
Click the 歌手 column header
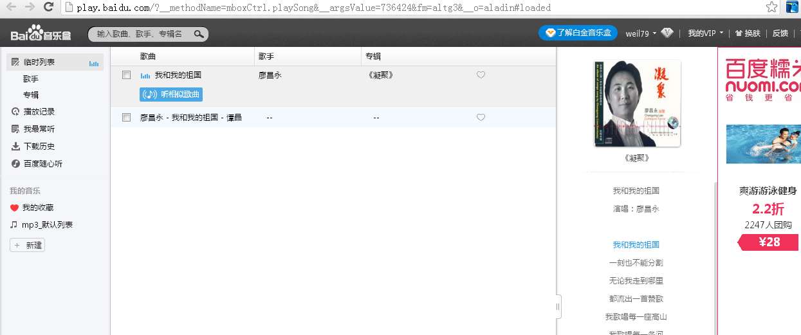[x=266, y=57]
